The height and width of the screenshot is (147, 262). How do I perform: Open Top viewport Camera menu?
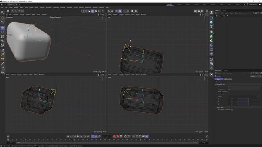[x=115, y=15]
